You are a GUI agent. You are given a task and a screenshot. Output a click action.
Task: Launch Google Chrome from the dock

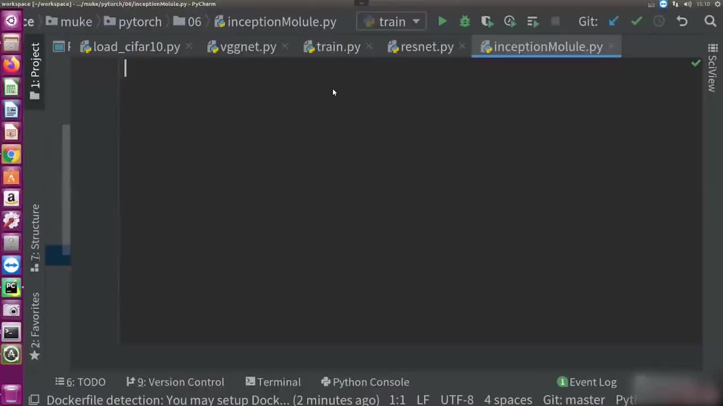pyautogui.click(x=11, y=155)
